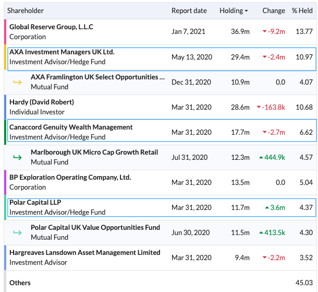Select percent held 5.04
Screen dimensions: 318x292
click(x=306, y=182)
